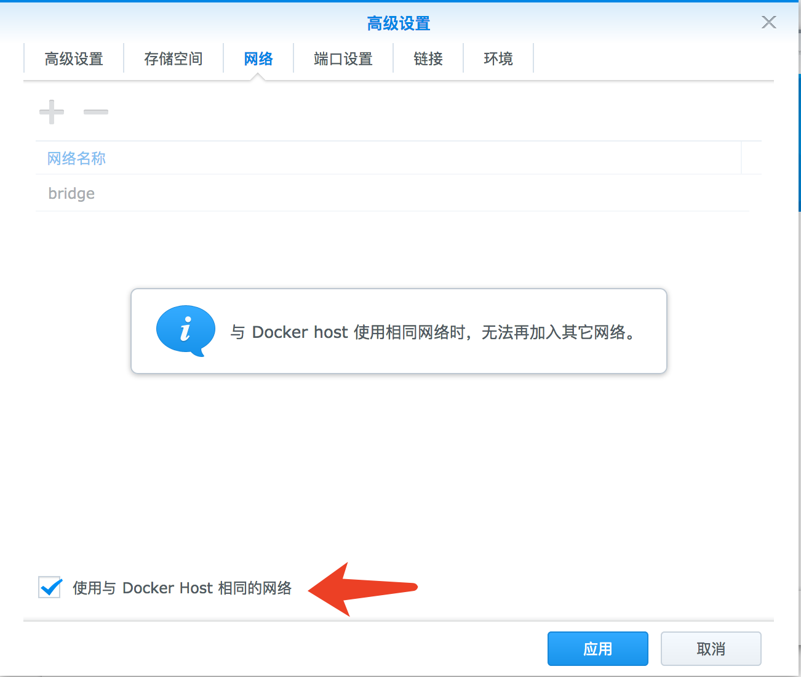Select the 网络 tab
Viewport: 801px width, 677px height.
[258, 58]
